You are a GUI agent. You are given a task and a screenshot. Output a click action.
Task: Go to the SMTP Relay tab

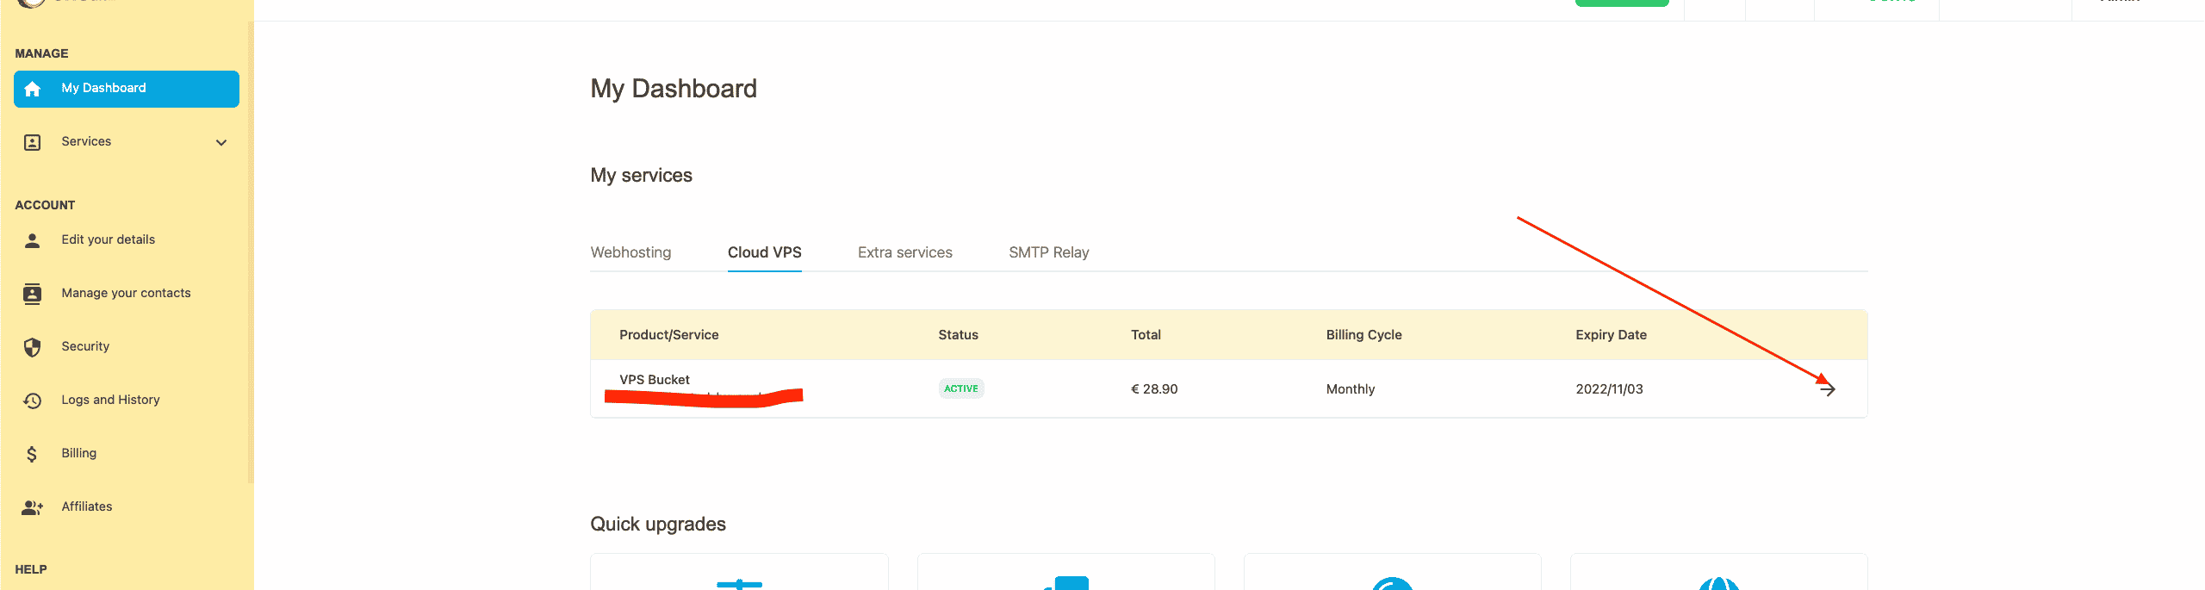click(x=1048, y=252)
